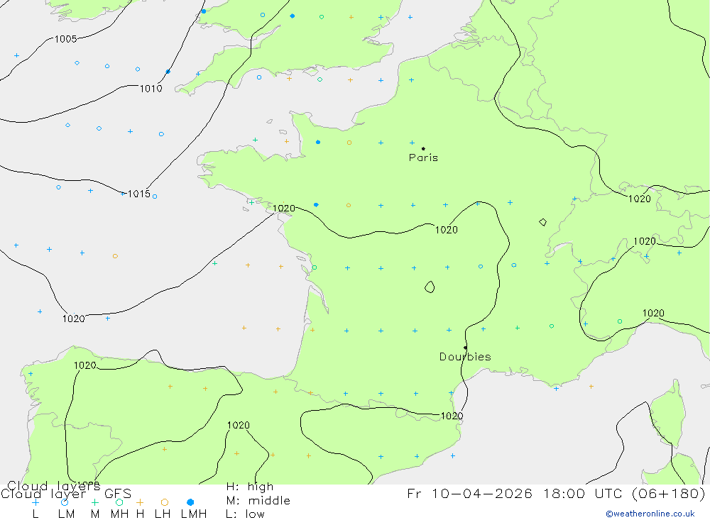
Task: Click the green circle legend symbol for MH
Action: pos(119,502)
